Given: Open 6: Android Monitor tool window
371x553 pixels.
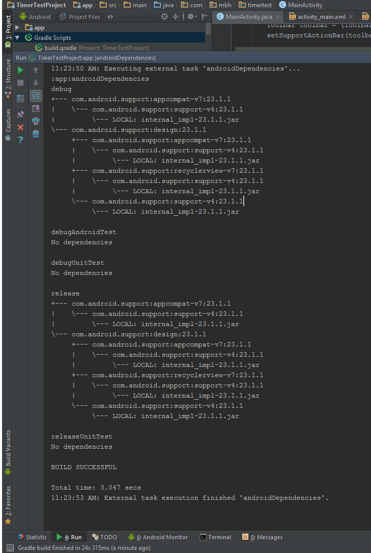Looking at the screenshot, I should pyautogui.click(x=158, y=537).
